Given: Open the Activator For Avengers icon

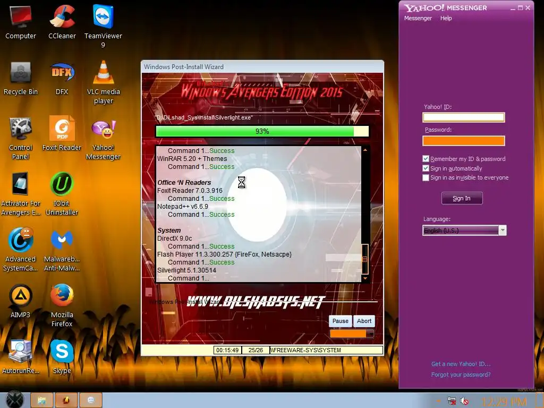Looking at the screenshot, I should point(21,194).
